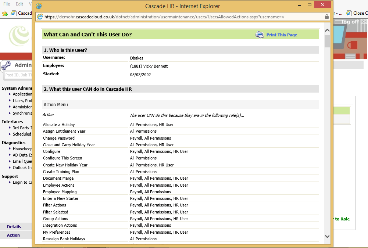Open the Edit menu in background browser
Viewport: 368px width, 248px height.
click(x=19, y=4)
